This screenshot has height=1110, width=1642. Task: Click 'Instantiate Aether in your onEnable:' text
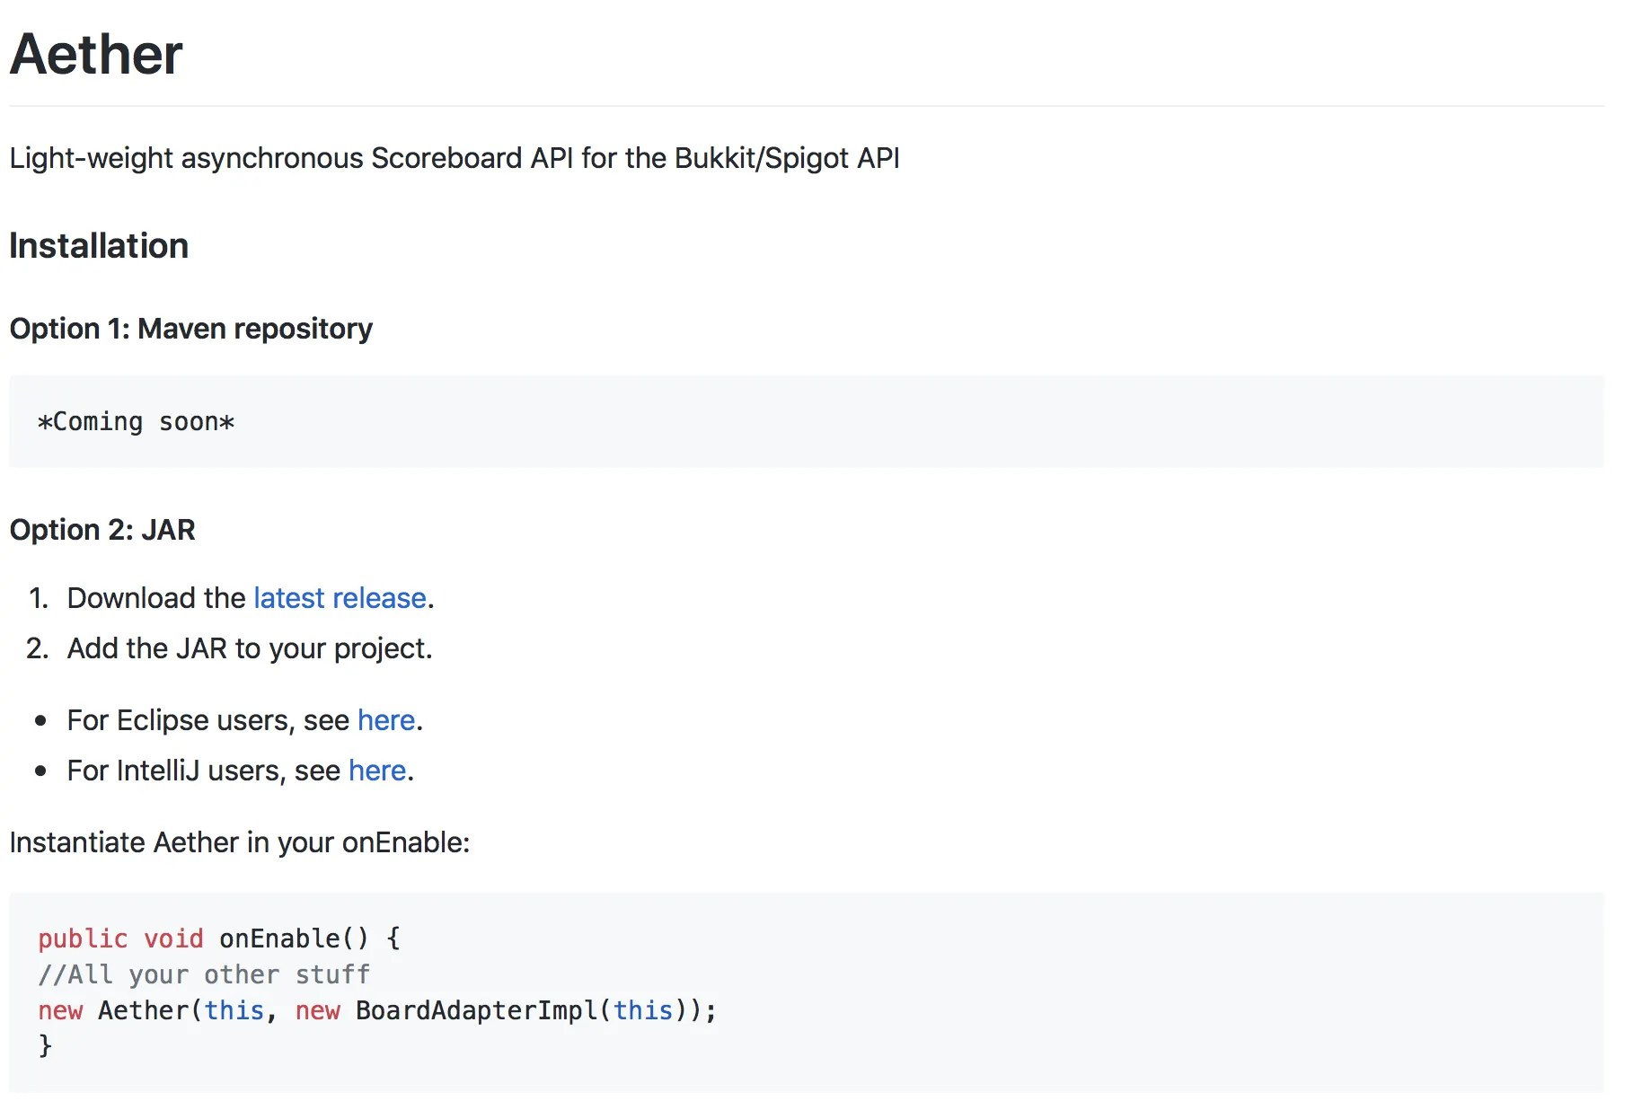coord(240,842)
